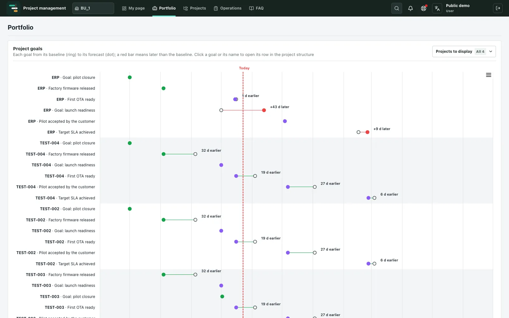Image resolution: width=509 pixels, height=318 pixels.
Task: Open ERP First OTA ready label
Action: click(76, 100)
